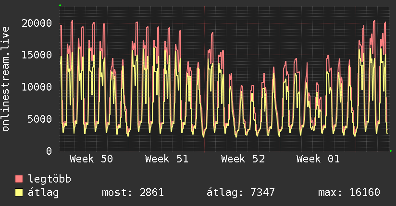The width and height of the screenshot is (396, 206).
Task: Click the Week 51 axis label
Action: pyautogui.click(x=167, y=159)
